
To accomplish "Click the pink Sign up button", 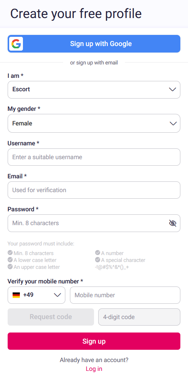I will click(94, 341).
